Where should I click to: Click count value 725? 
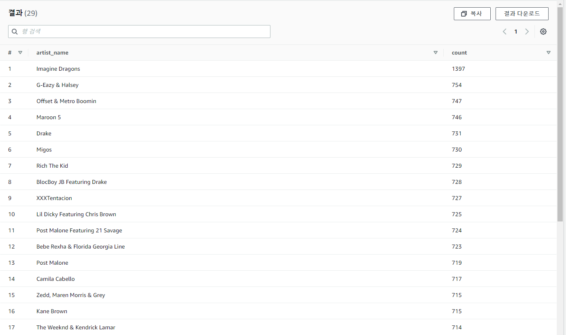click(x=457, y=214)
